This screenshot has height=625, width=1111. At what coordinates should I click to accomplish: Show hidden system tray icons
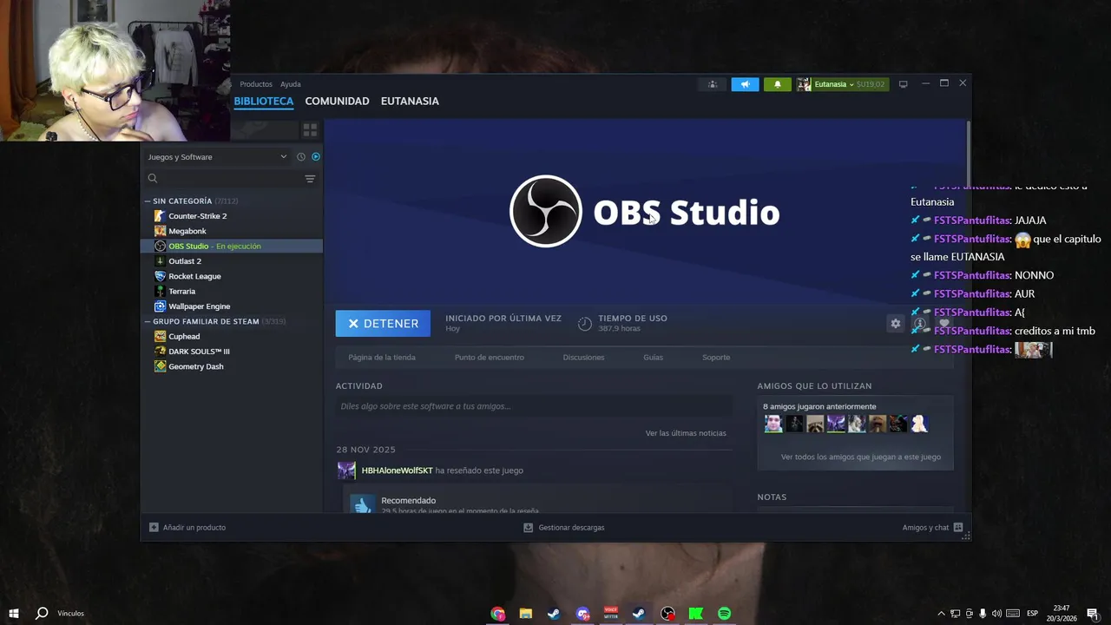pos(941,614)
